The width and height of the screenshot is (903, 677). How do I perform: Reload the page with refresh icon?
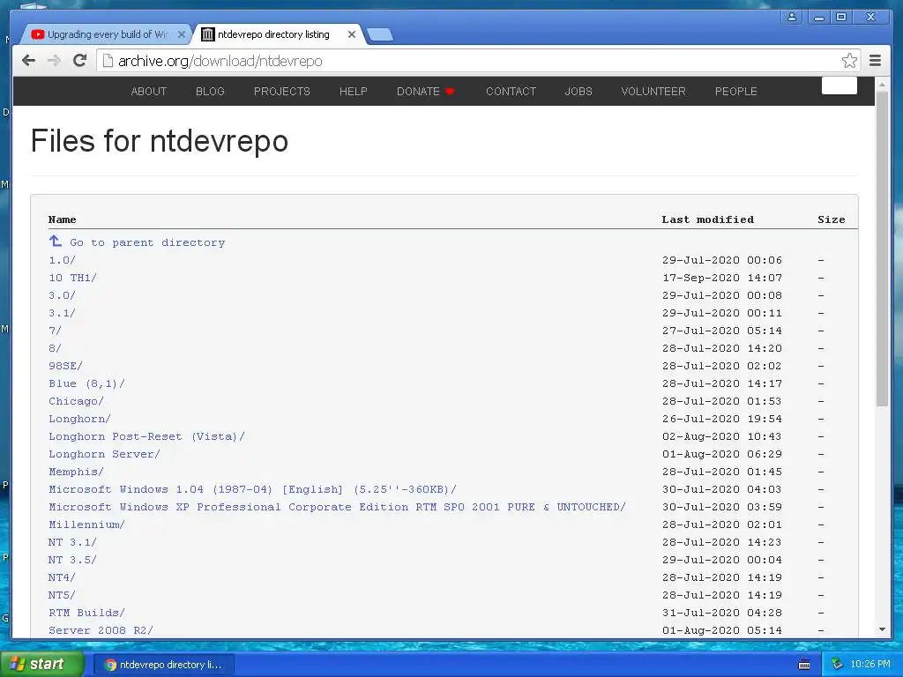coord(79,61)
